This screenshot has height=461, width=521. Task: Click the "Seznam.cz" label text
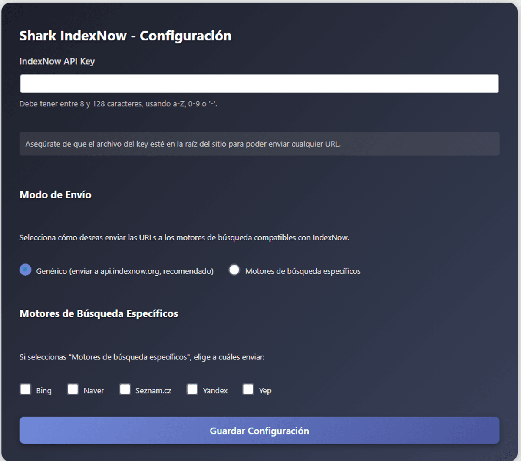153,391
